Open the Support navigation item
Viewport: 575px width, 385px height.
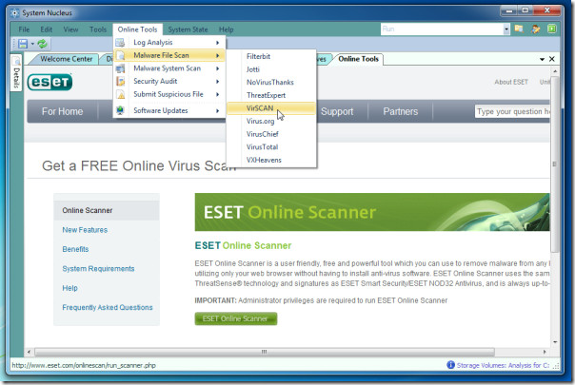pyautogui.click(x=337, y=111)
